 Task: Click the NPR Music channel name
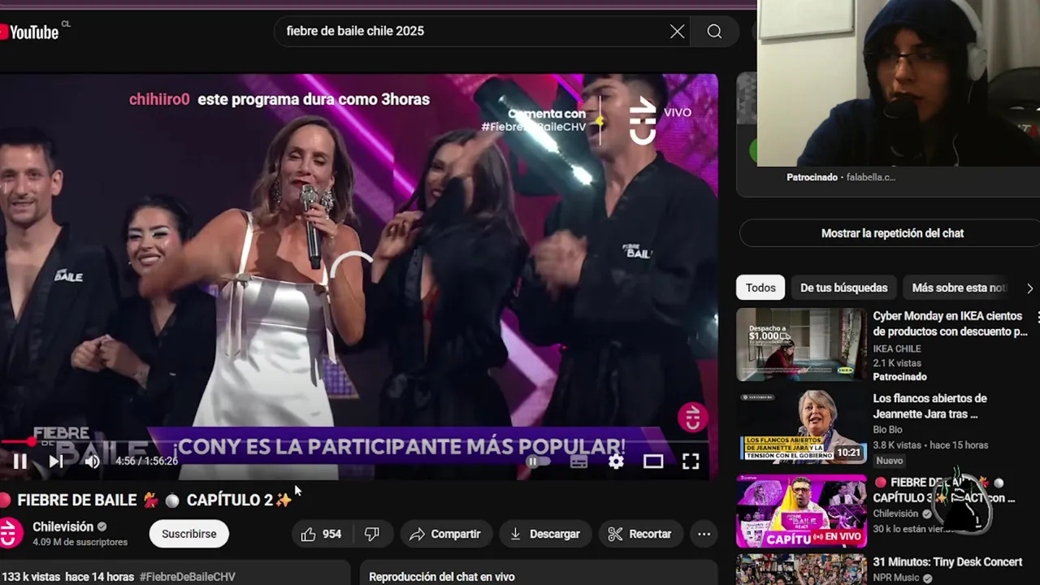[896, 578]
